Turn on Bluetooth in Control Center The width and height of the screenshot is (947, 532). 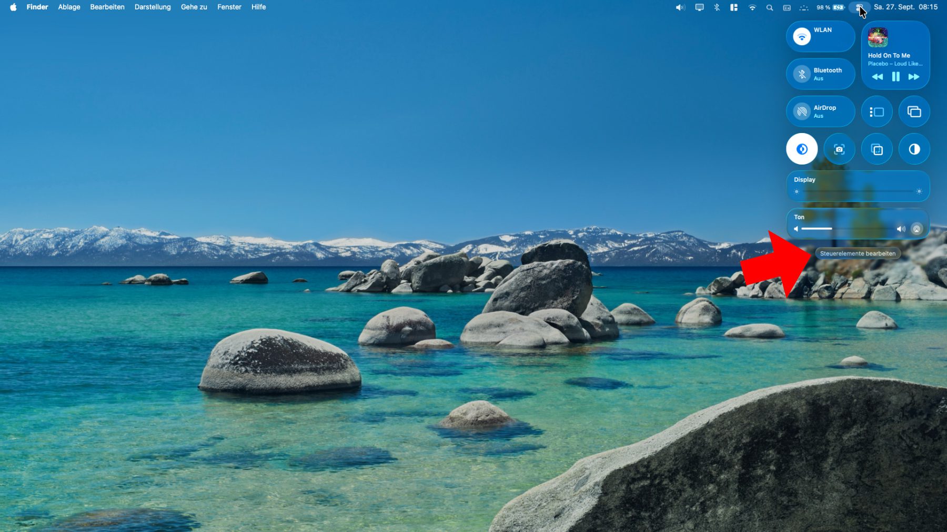[x=802, y=74]
